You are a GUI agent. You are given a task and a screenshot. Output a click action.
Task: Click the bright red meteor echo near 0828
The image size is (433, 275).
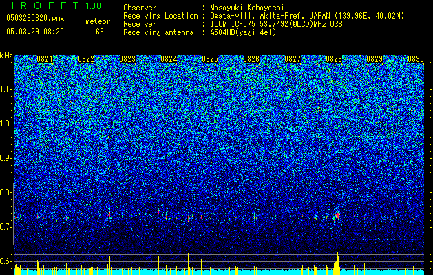(337, 215)
